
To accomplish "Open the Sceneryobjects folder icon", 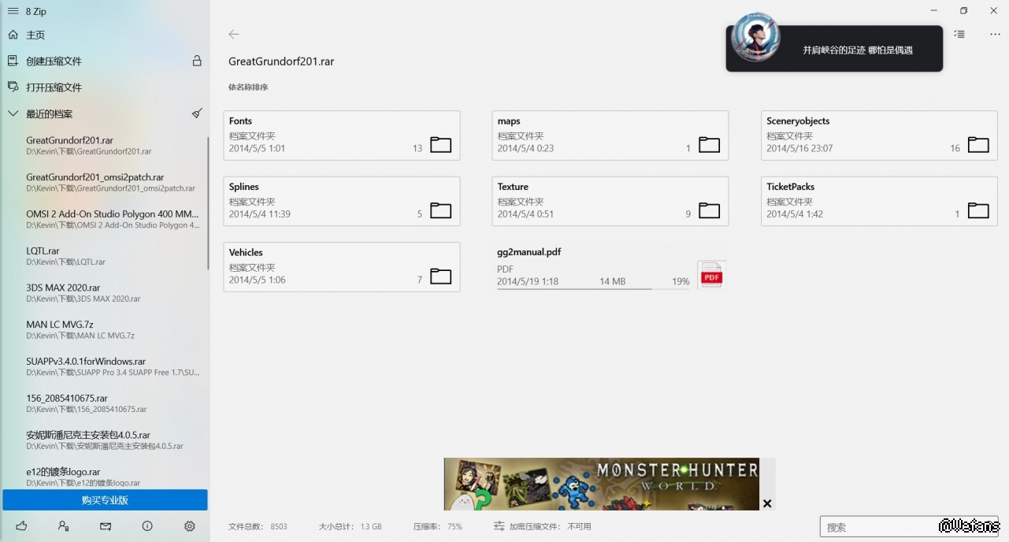I will click(x=978, y=145).
